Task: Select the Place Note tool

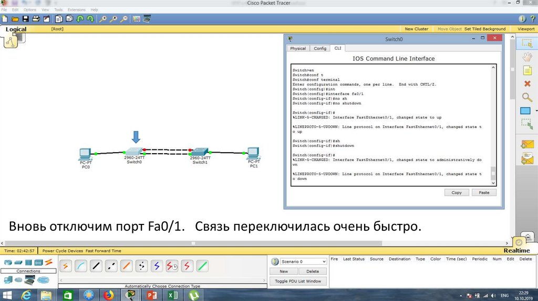Action: pos(527,71)
